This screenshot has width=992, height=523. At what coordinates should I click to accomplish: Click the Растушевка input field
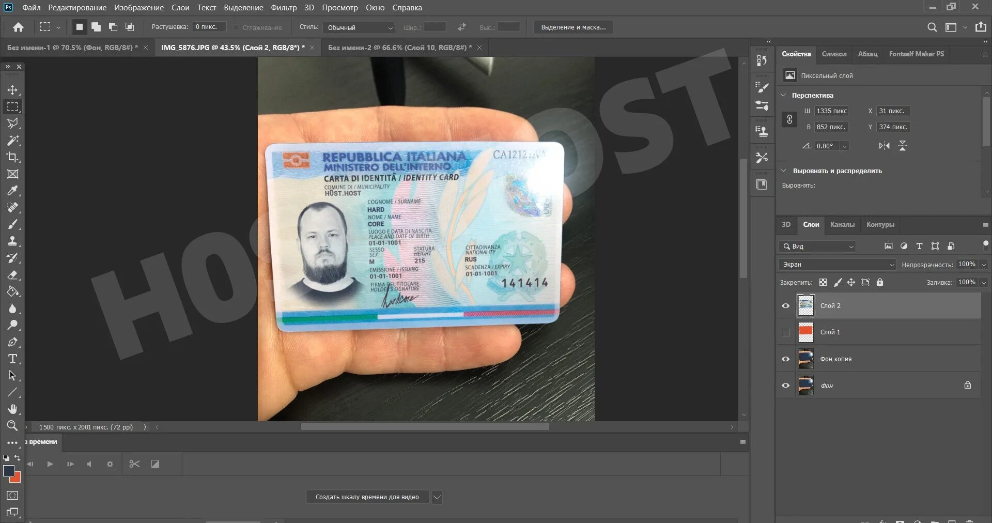(x=209, y=27)
